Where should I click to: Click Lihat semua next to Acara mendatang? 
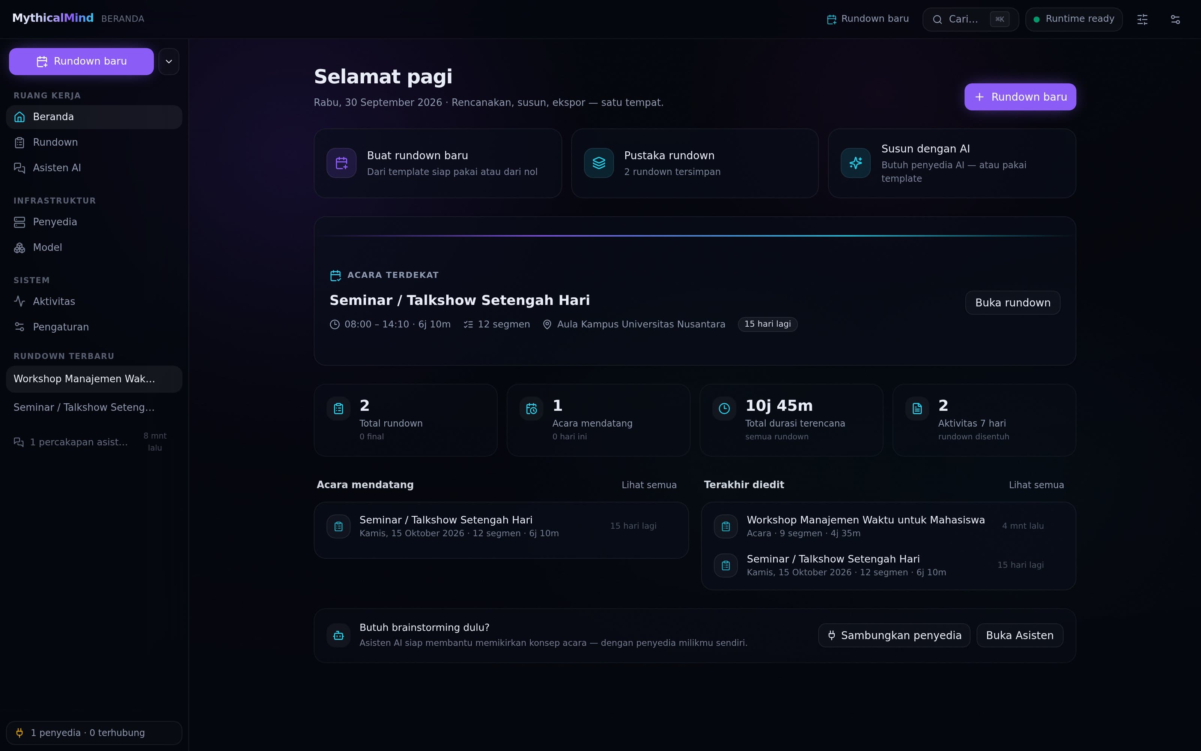(x=649, y=485)
